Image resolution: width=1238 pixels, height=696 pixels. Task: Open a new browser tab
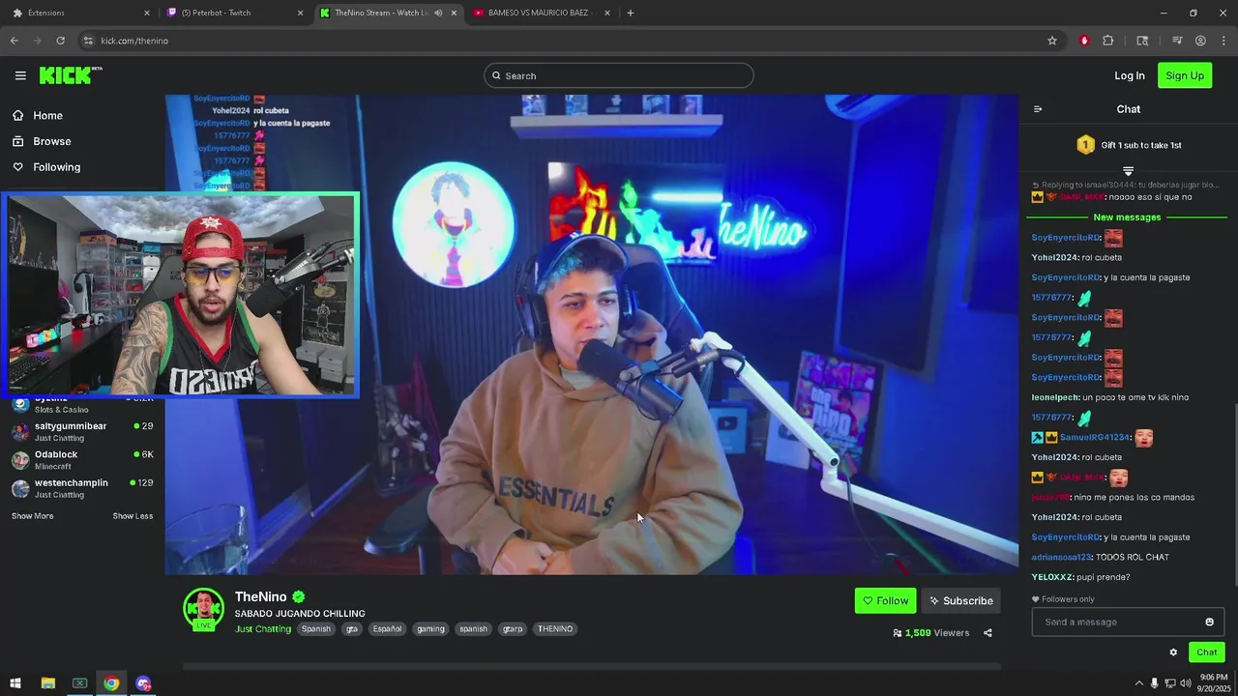pyautogui.click(x=631, y=13)
